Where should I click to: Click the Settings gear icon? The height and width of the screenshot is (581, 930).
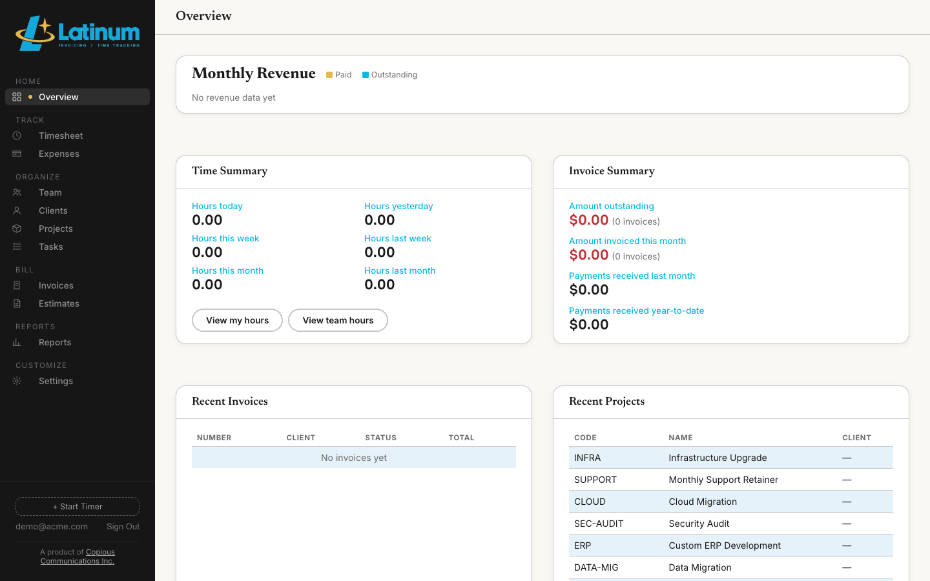pos(17,381)
